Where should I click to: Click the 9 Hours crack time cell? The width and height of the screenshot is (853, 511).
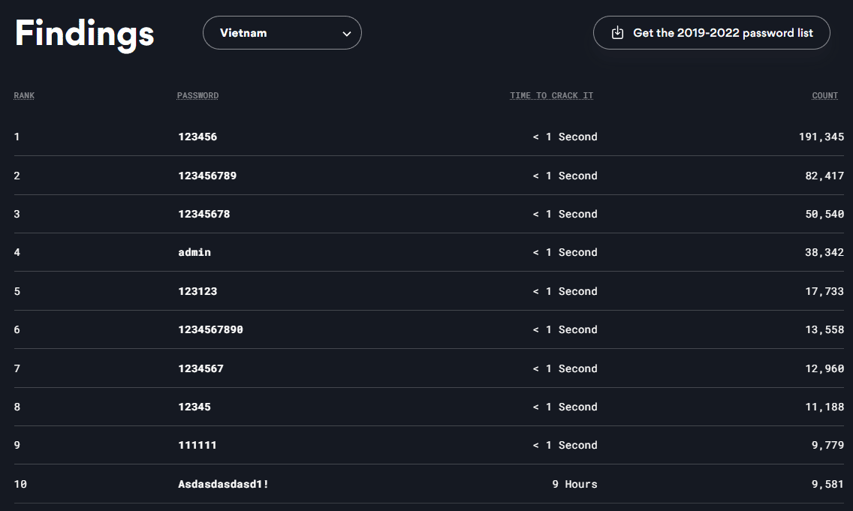(574, 484)
